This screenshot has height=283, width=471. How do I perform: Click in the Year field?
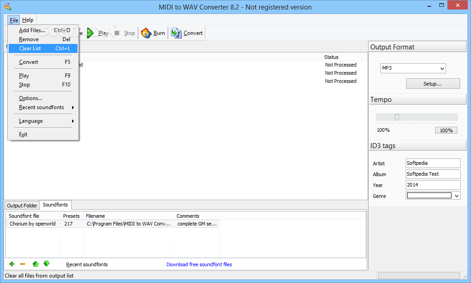(x=433, y=185)
